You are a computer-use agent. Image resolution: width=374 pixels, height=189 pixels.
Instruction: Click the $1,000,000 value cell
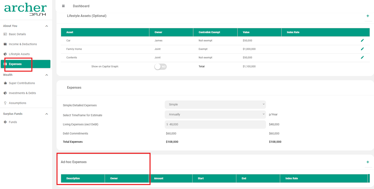(249, 49)
